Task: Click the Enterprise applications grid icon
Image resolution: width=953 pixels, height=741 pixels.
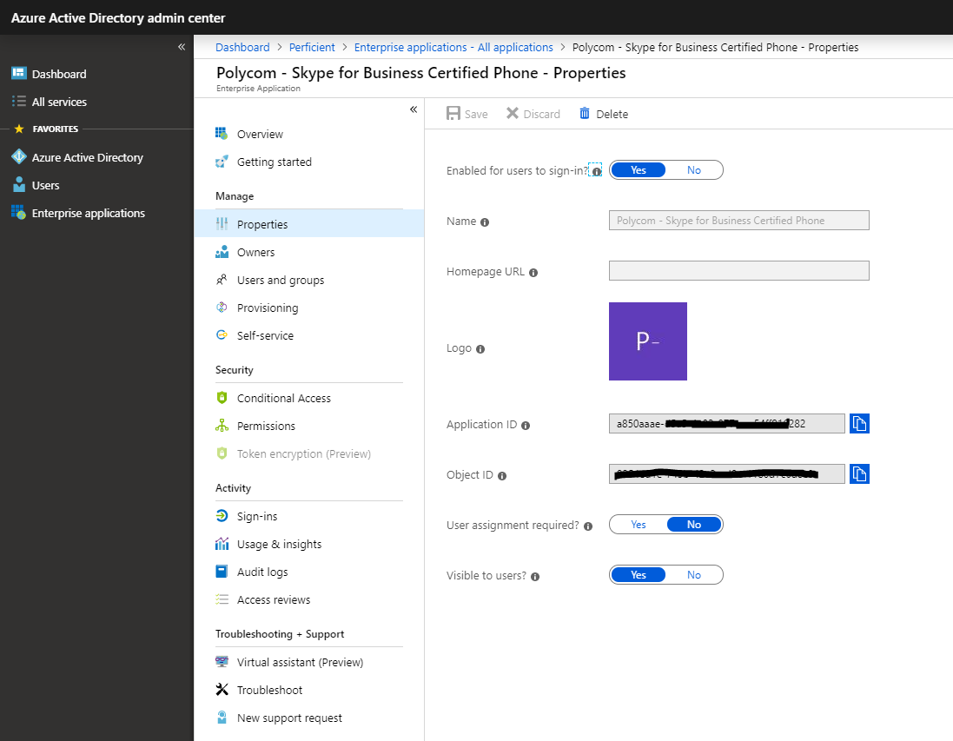Action: tap(19, 213)
